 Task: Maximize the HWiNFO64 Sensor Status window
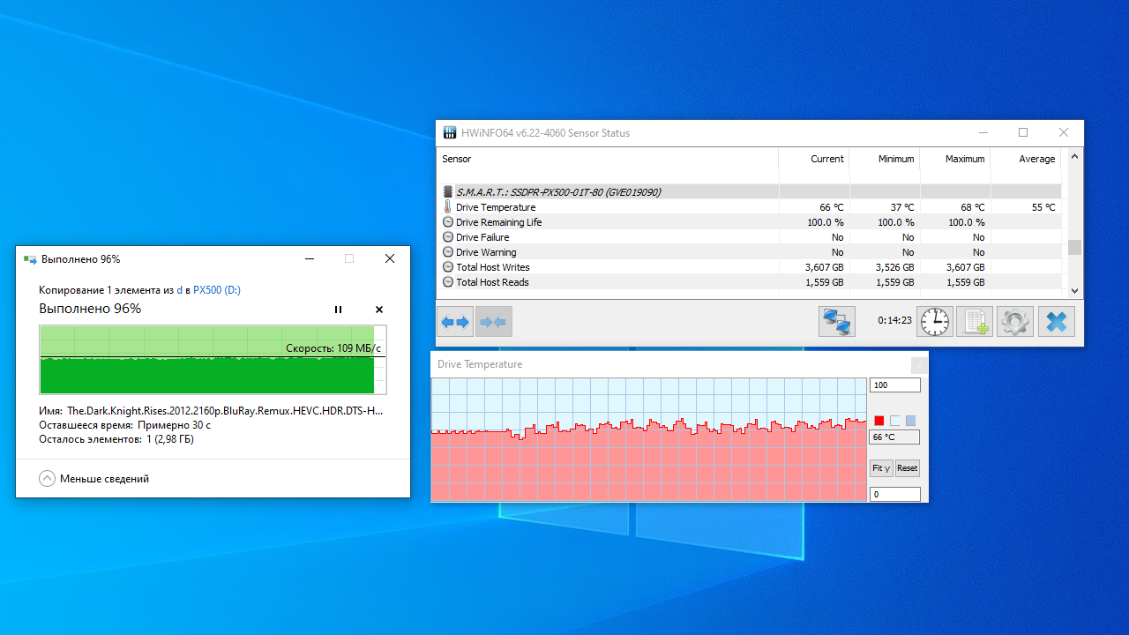pos(1023,133)
